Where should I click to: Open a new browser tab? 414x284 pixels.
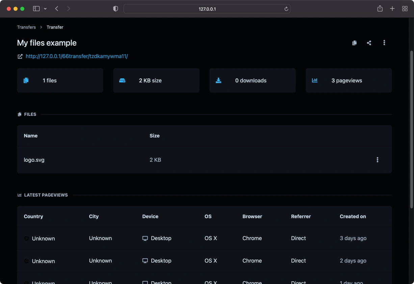[x=392, y=9]
